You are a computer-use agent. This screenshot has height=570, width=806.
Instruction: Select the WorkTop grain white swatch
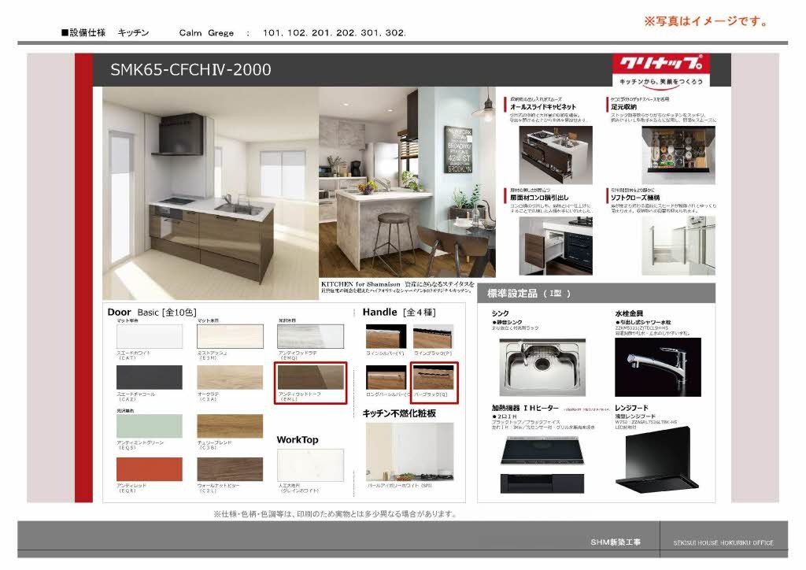coord(310,465)
